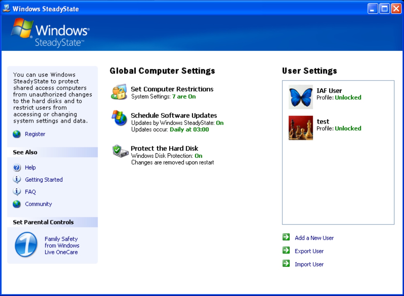This screenshot has width=404, height=296.
Task: Click the Windows Live OneCare logo icon
Action: [x=26, y=245]
